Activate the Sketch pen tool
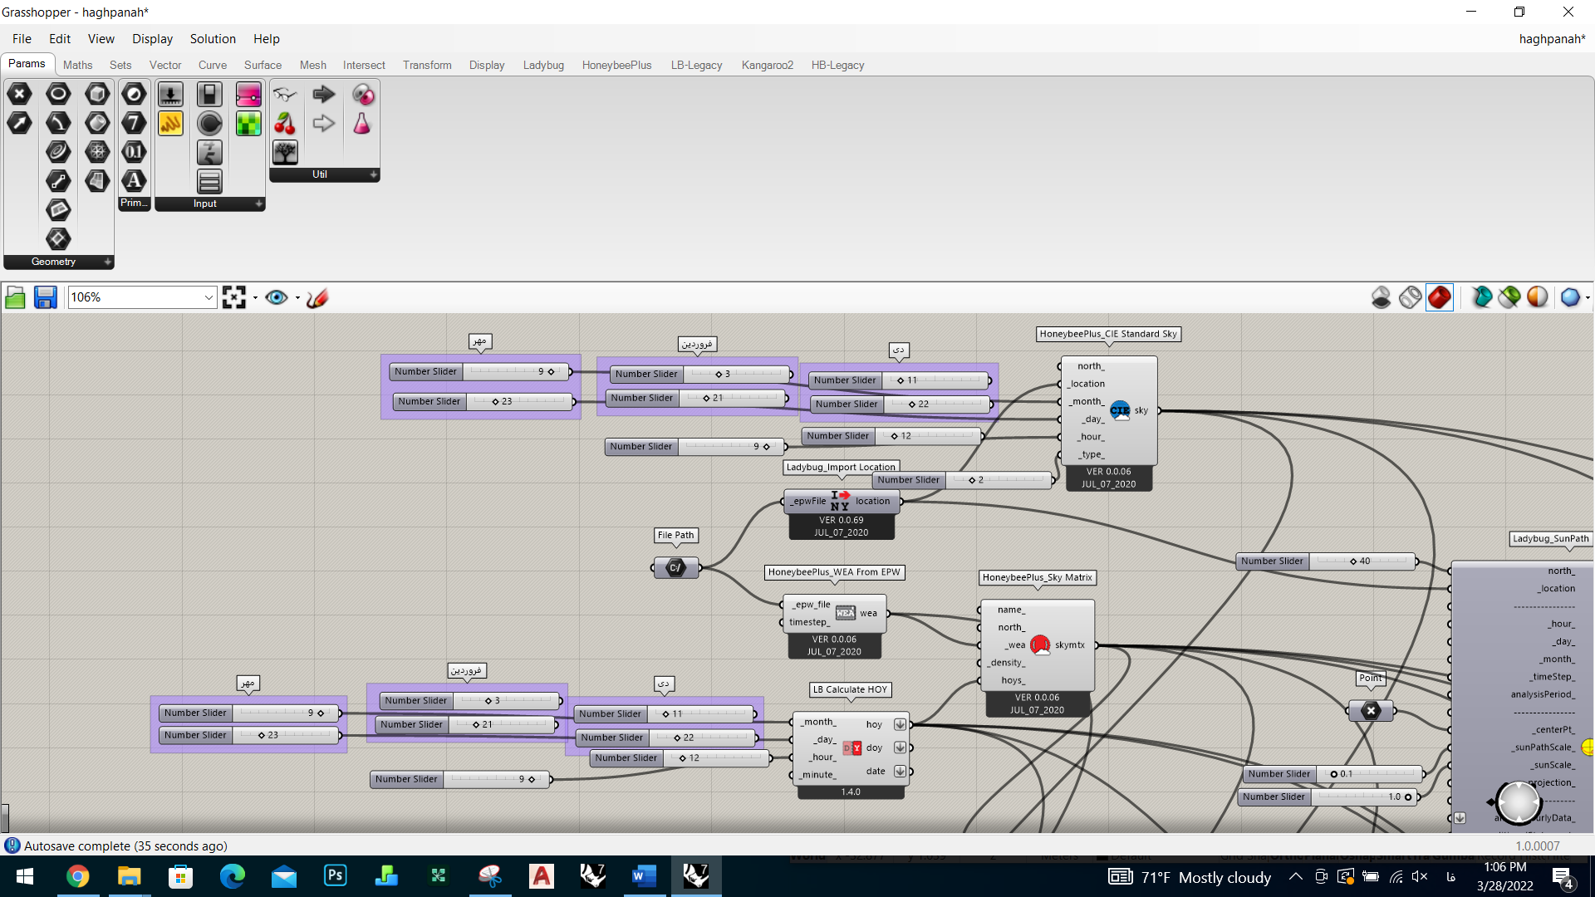Screen dimensions: 1595x897 point(317,297)
